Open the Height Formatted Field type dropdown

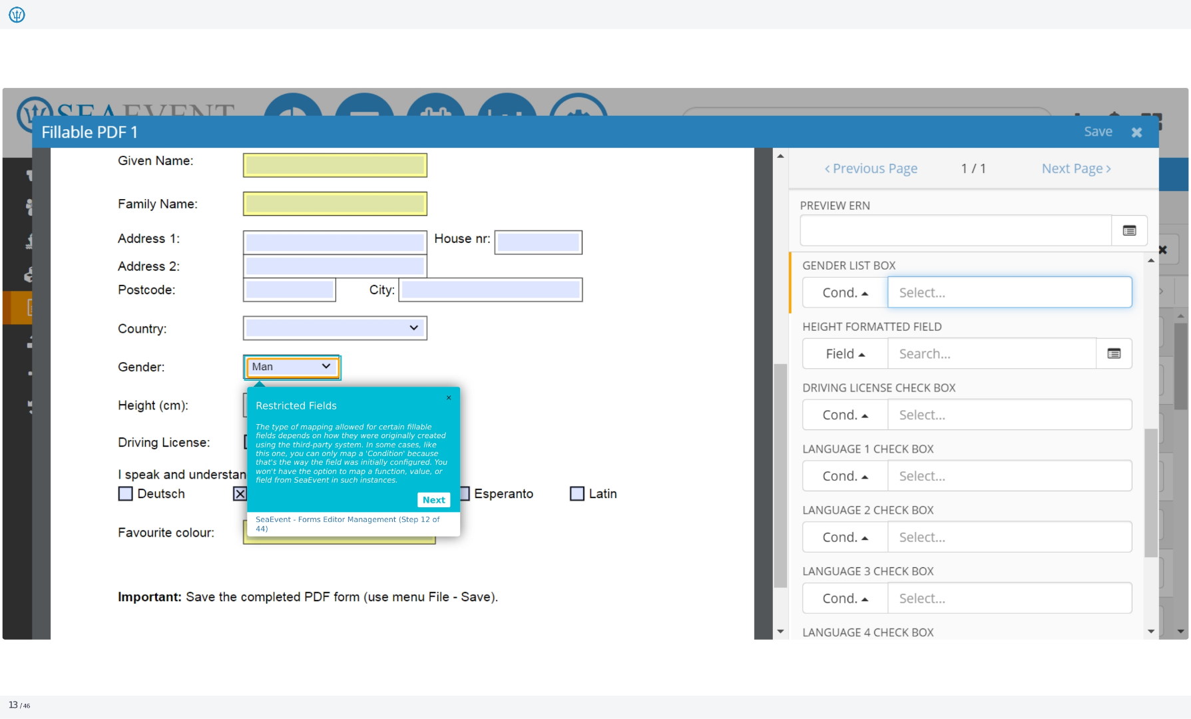click(845, 354)
